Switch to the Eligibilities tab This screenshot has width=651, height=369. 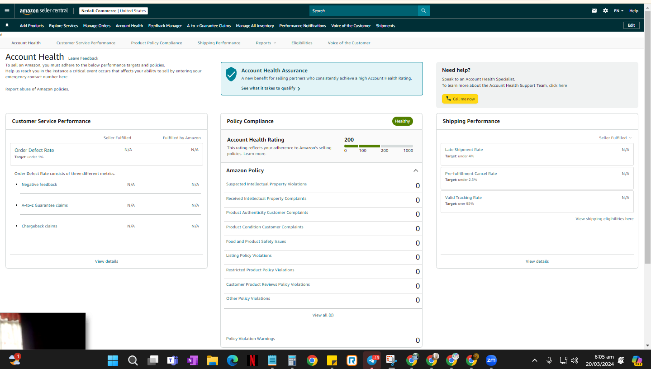tap(302, 43)
